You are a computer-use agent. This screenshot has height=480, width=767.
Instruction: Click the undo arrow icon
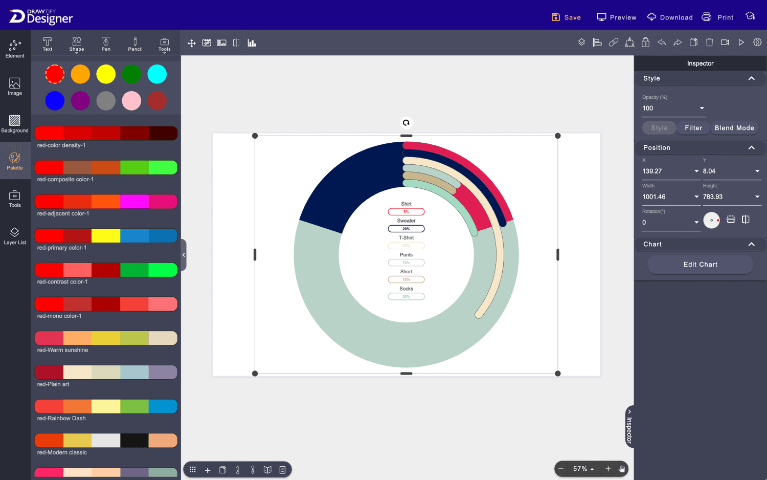click(662, 42)
